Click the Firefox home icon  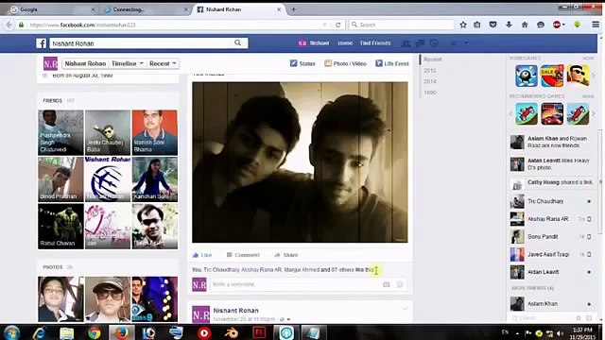(525, 25)
